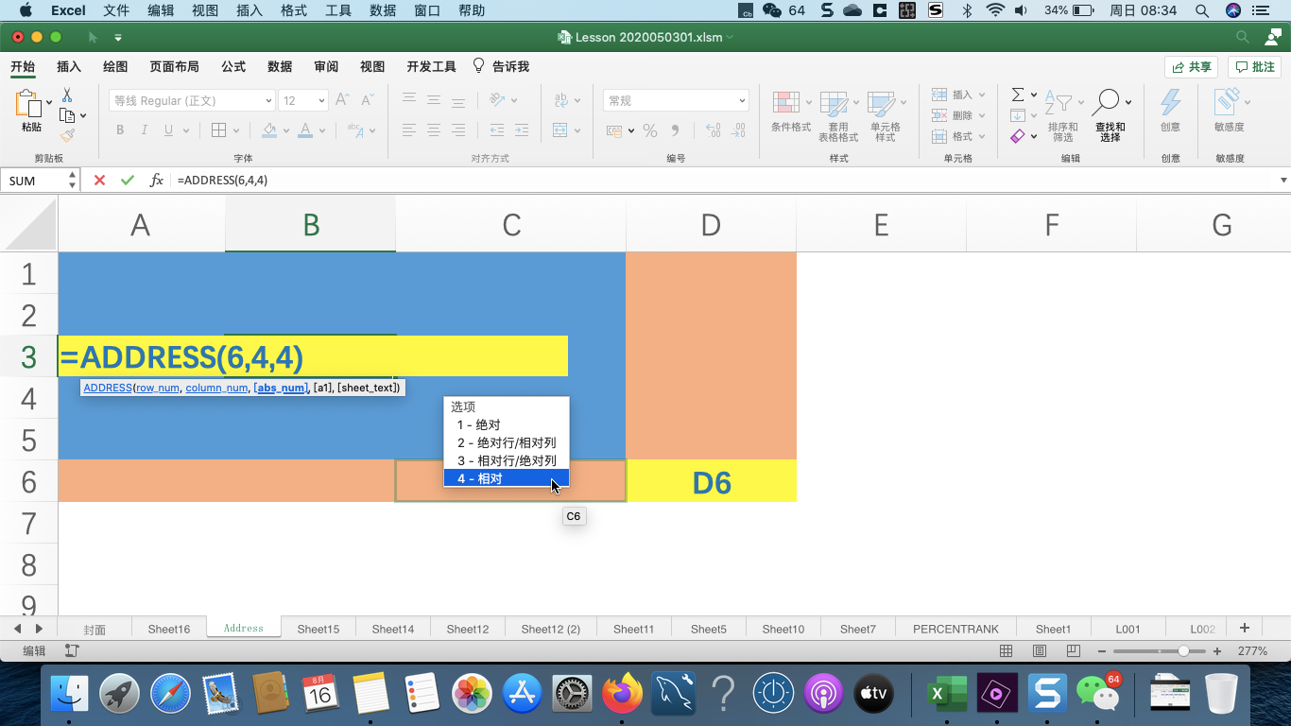
Task: Click 插入 insert cells button
Action: [958, 95]
